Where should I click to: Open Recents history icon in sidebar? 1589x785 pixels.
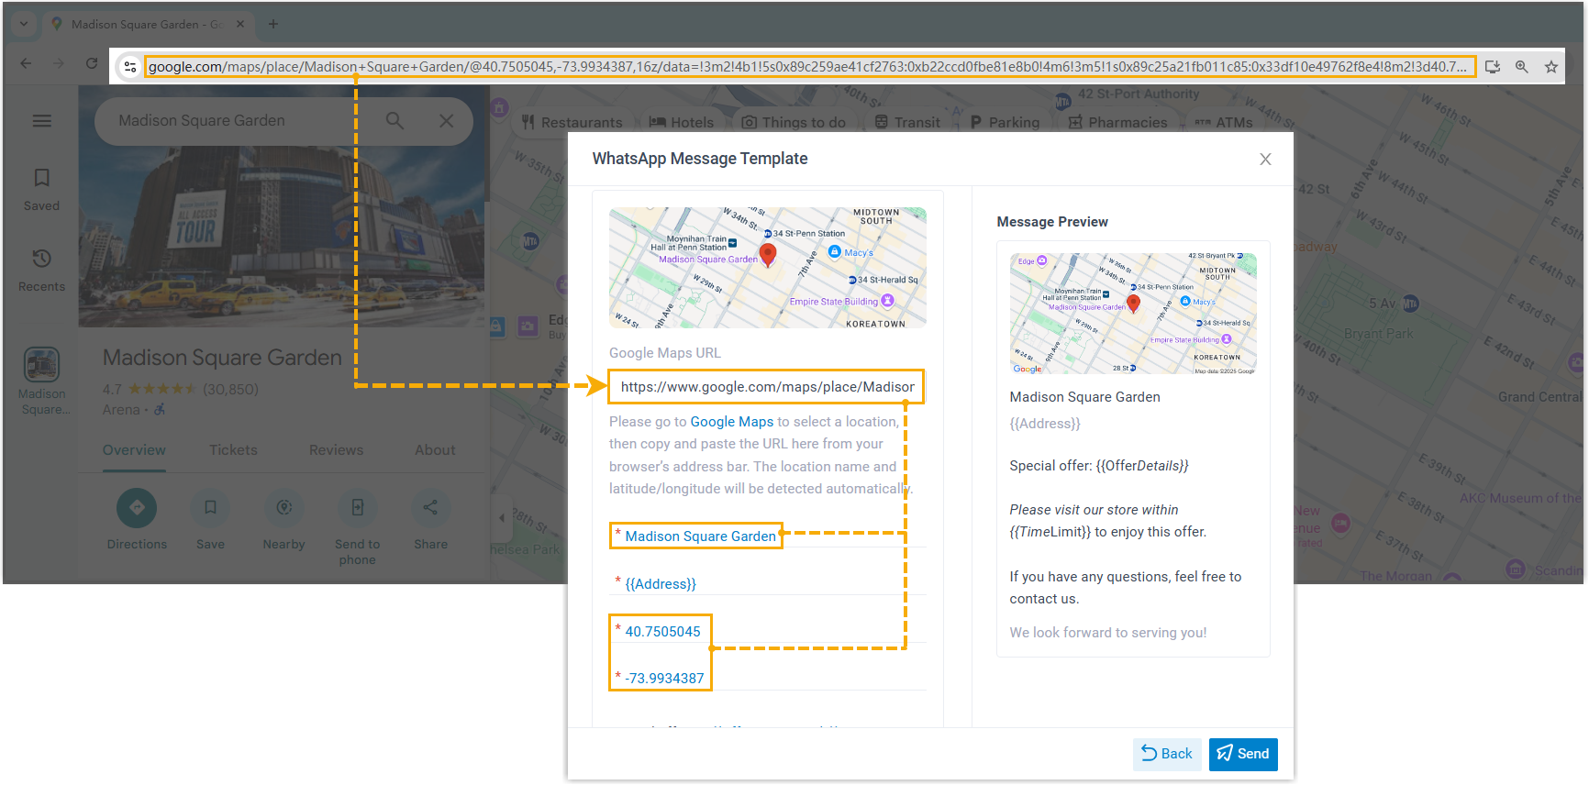pyautogui.click(x=42, y=259)
